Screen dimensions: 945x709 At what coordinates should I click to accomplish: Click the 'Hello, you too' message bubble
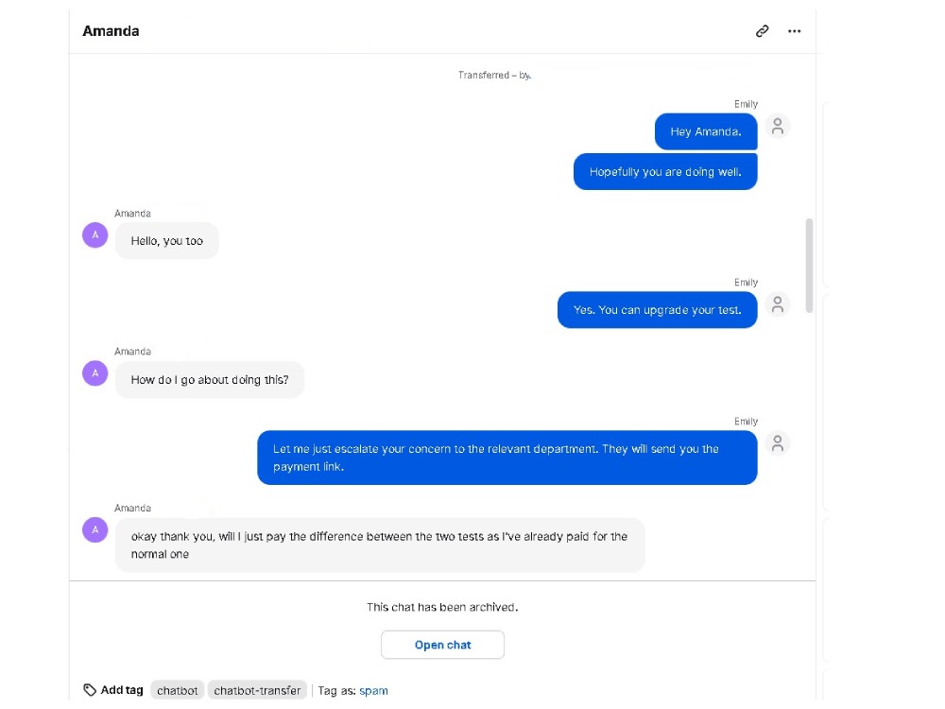(167, 240)
